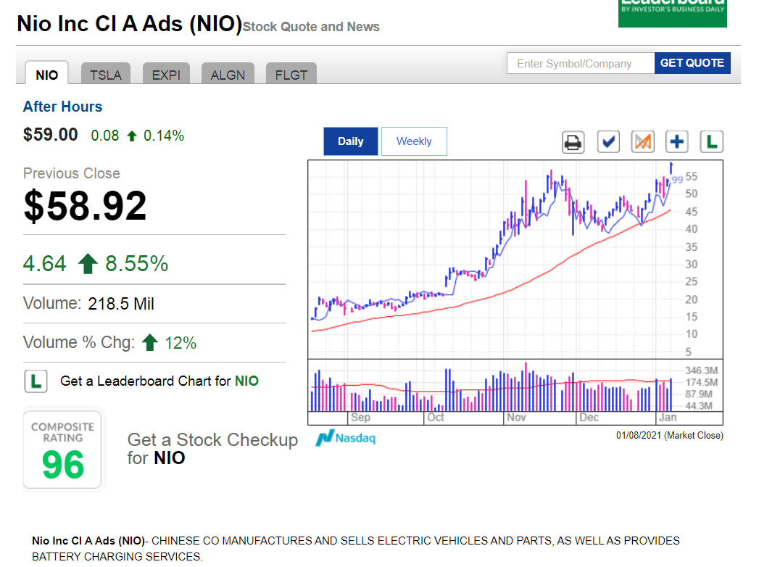
Task: Focus the Enter Symbol/Company field
Action: point(581,63)
